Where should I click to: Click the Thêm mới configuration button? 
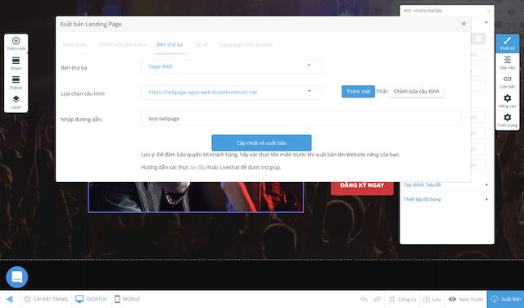[359, 91]
